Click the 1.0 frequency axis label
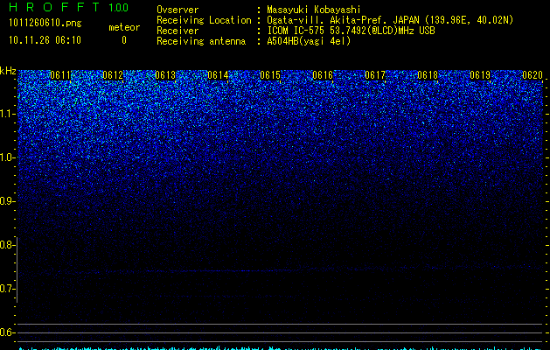The image size is (550, 350). pyautogui.click(x=6, y=157)
